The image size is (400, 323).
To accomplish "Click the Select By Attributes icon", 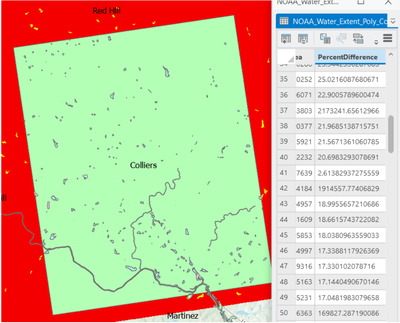I will click(325, 39).
